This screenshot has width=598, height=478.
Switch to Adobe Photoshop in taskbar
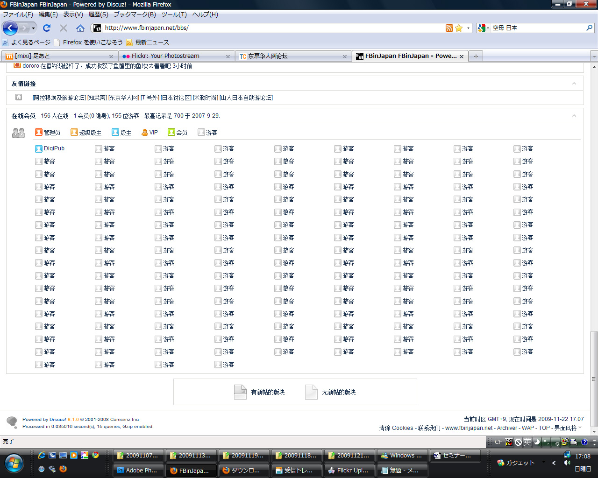(x=139, y=470)
